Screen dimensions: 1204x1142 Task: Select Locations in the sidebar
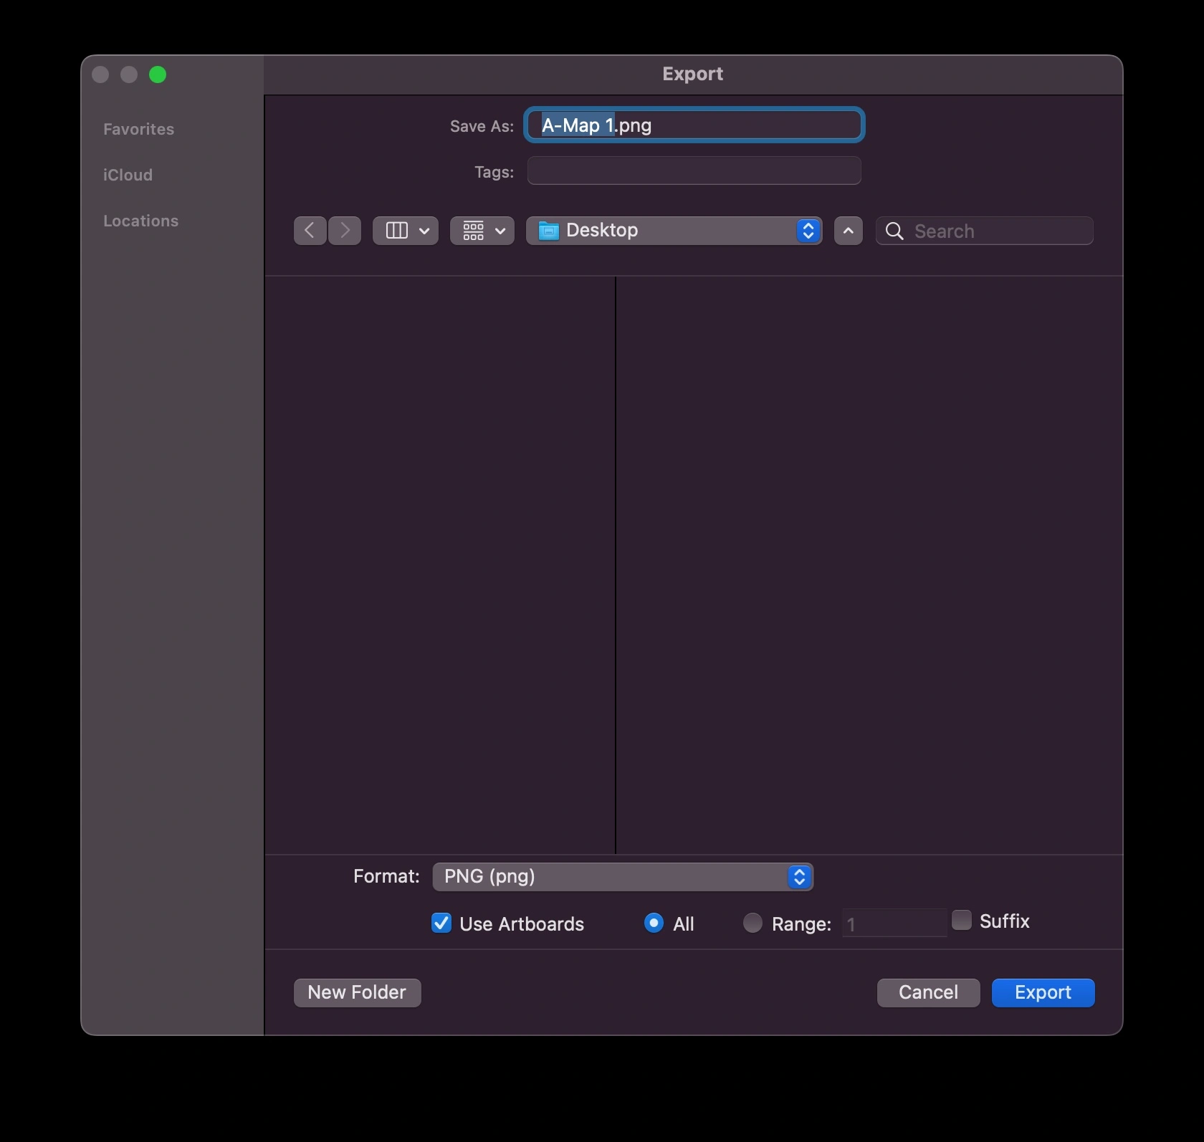pyautogui.click(x=140, y=221)
